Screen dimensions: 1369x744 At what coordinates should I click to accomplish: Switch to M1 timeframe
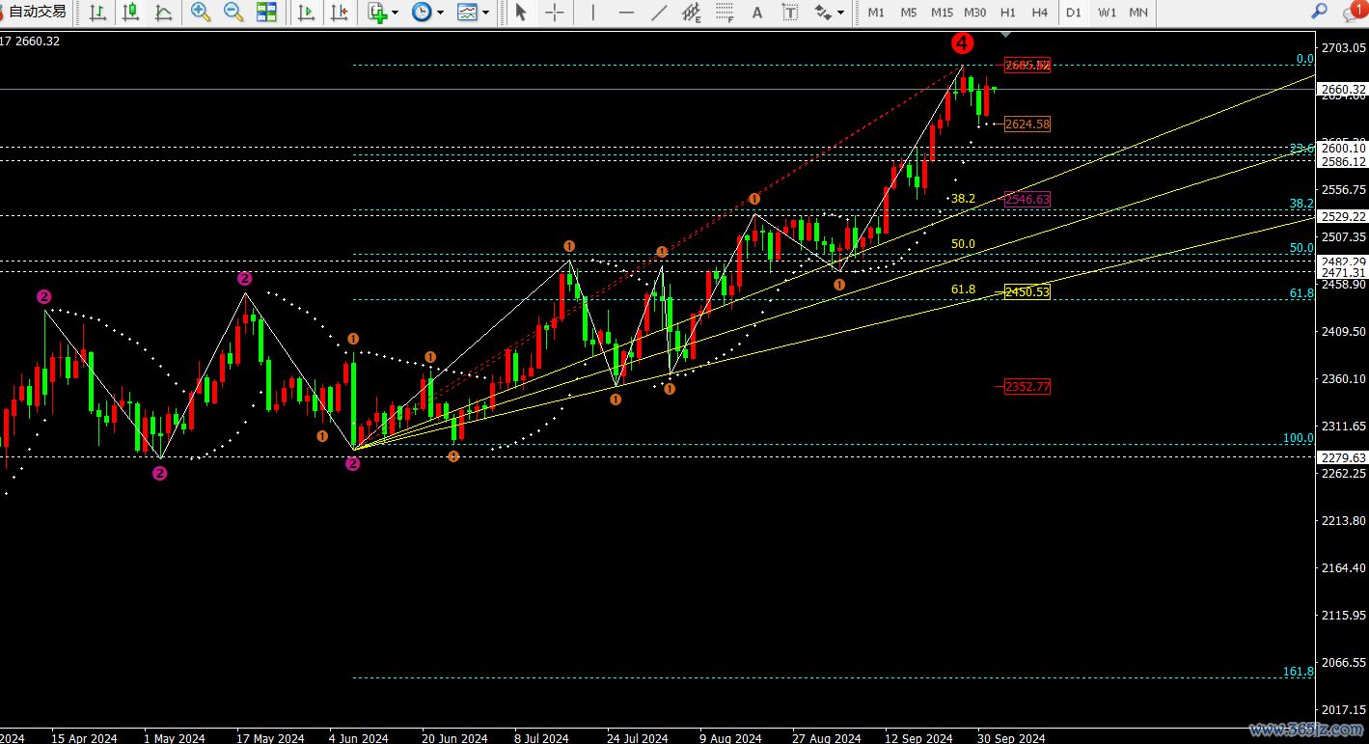tap(875, 13)
